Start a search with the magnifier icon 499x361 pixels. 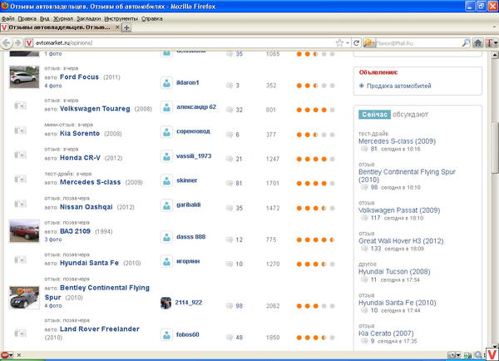pos(466,42)
